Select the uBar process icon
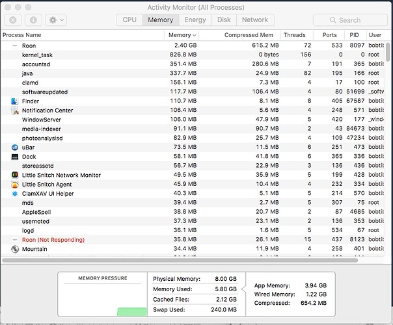The height and width of the screenshot is (325, 393). tap(15, 148)
